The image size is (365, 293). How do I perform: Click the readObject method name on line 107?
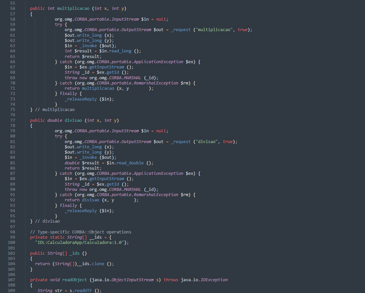click(75, 280)
